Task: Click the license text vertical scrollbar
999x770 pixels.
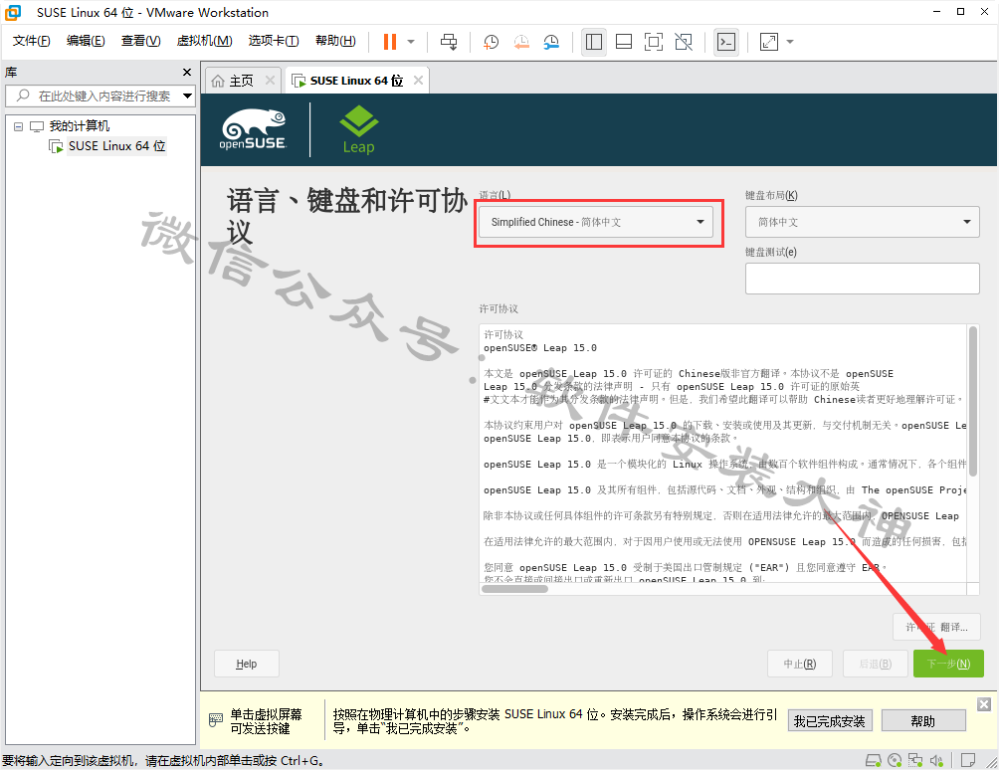Action: (973, 401)
